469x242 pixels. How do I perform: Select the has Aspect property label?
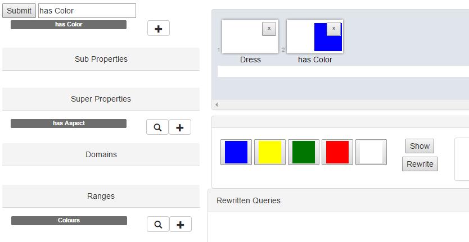coord(69,124)
